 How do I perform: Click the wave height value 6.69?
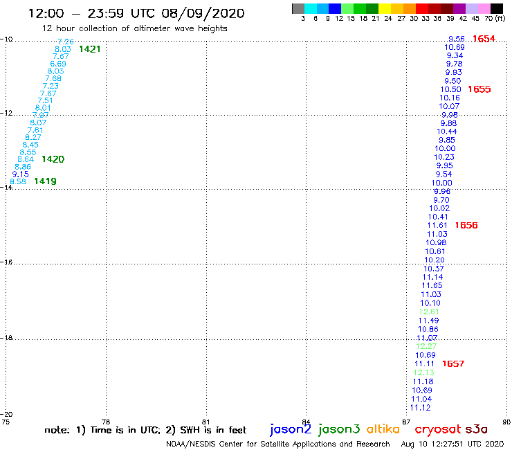coord(58,64)
